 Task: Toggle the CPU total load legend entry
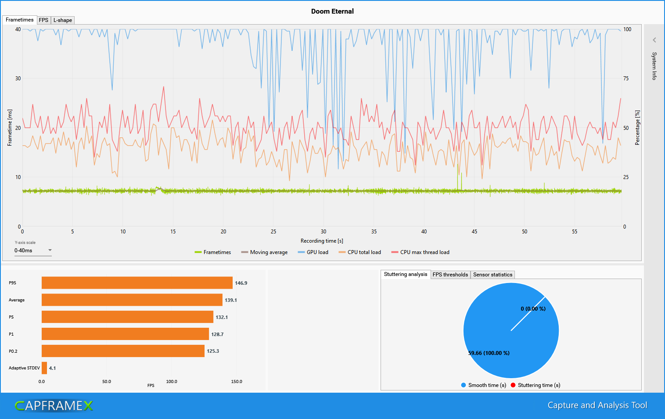coord(360,252)
